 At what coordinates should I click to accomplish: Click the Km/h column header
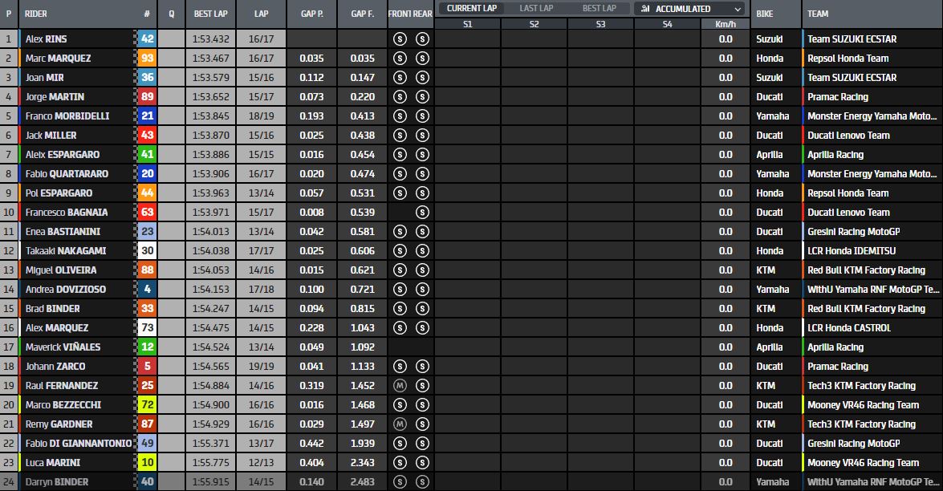726,24
